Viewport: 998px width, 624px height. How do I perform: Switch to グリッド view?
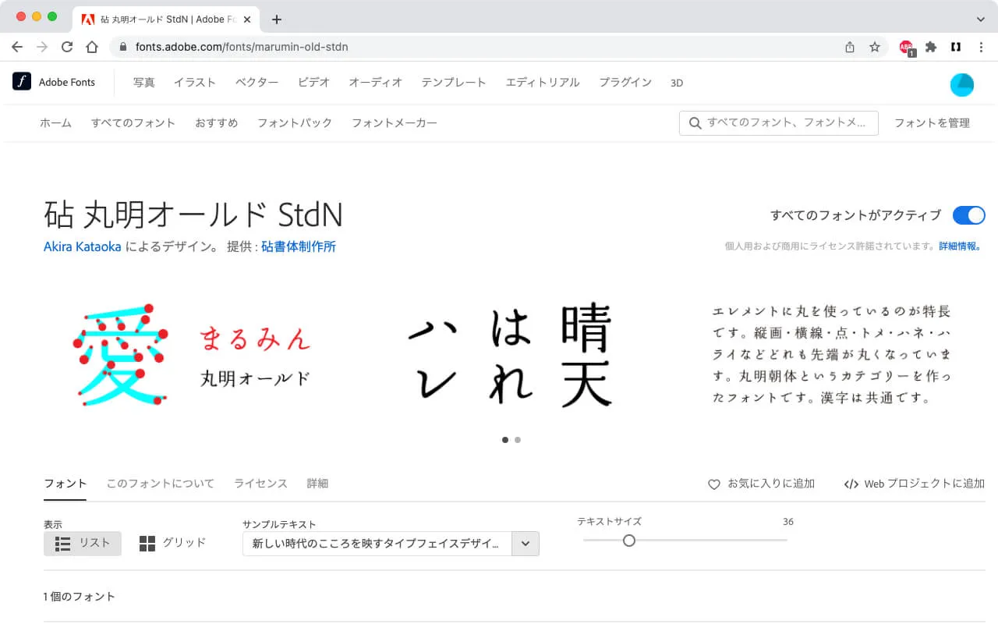[172, 543]
